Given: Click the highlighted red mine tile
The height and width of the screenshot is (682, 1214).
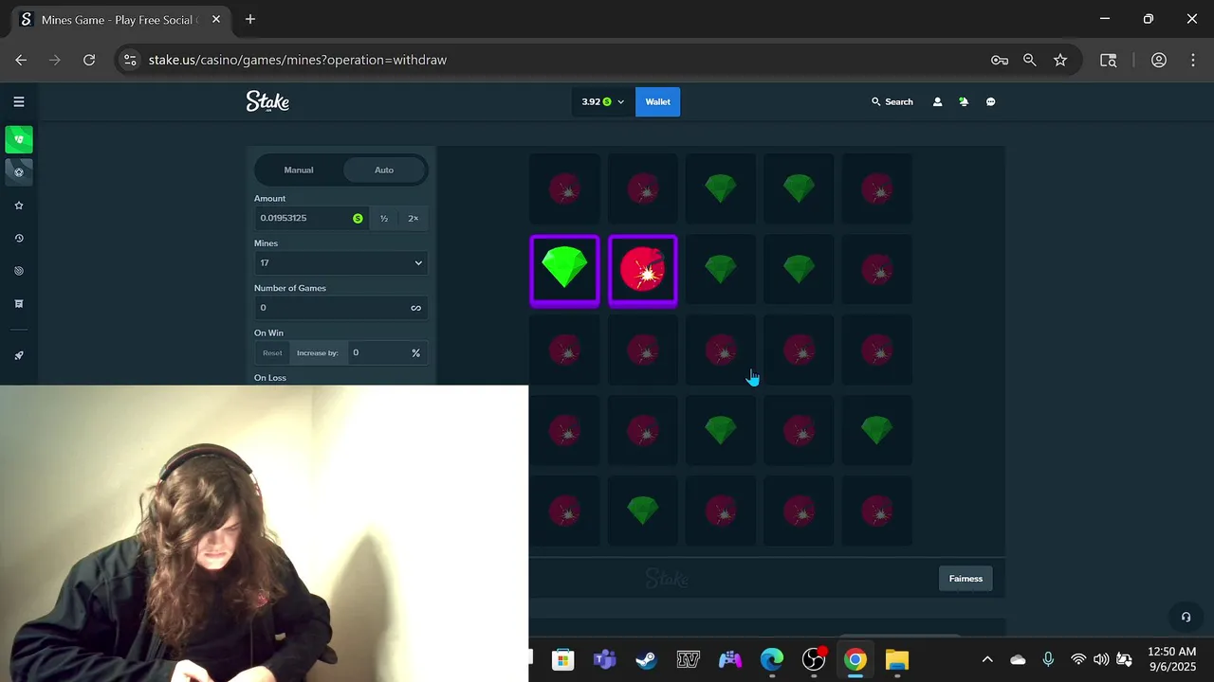Looking at the screenshot, I should pos(643,271).
